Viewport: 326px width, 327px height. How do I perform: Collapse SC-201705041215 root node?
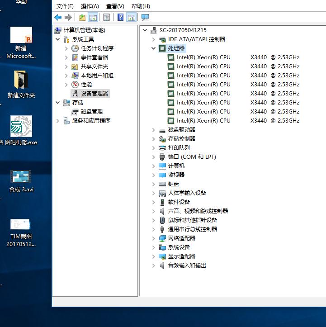pos(145,30)
